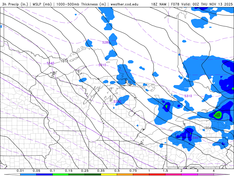Screen dimensions: 234x176
Task: Click the "1000-500mb Thickness (m)" header label
Action: pyautogui.click(x=81, y=4)
